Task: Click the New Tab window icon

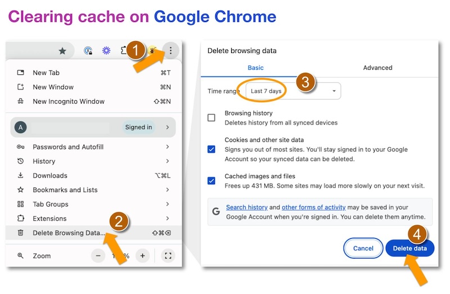Action: click(x=21, y=73)
